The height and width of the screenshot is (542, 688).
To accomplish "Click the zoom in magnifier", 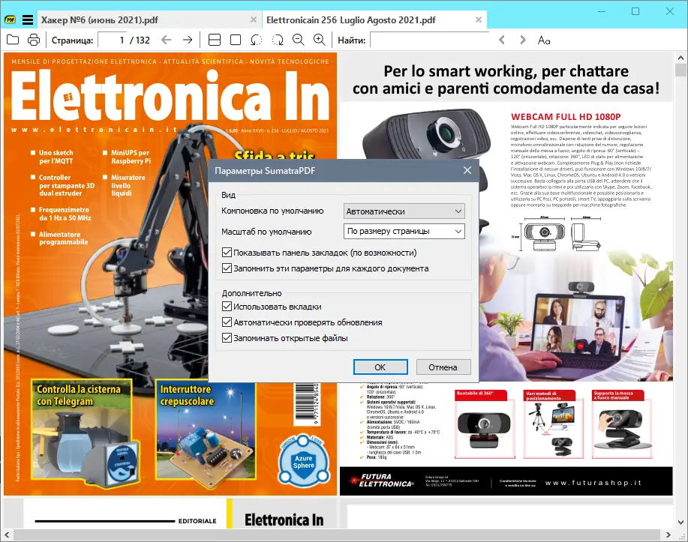I will [320, 40].
